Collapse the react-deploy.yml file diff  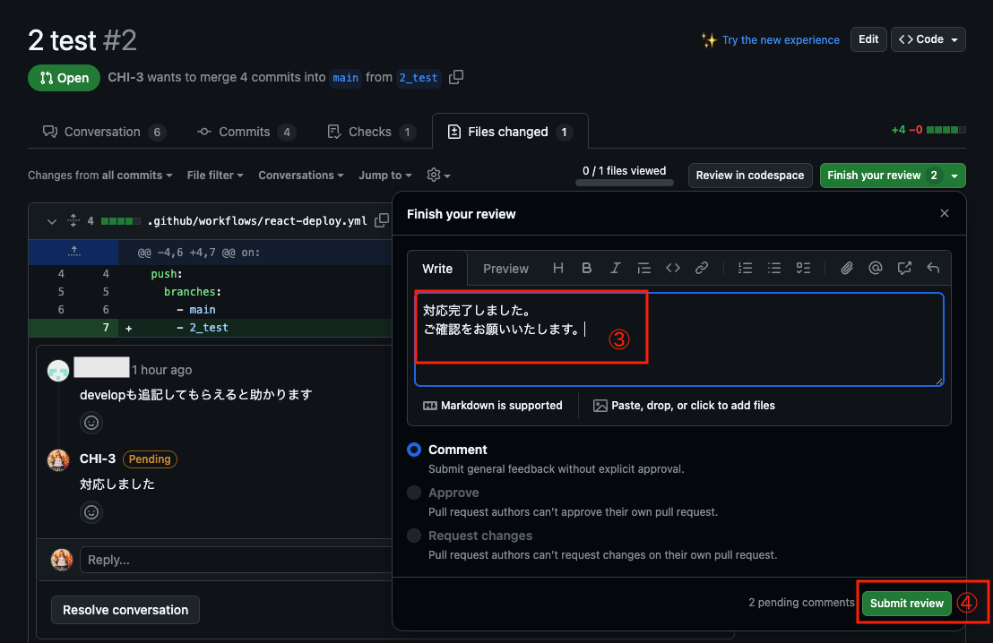pyautogui.click(x=52, y=221)
